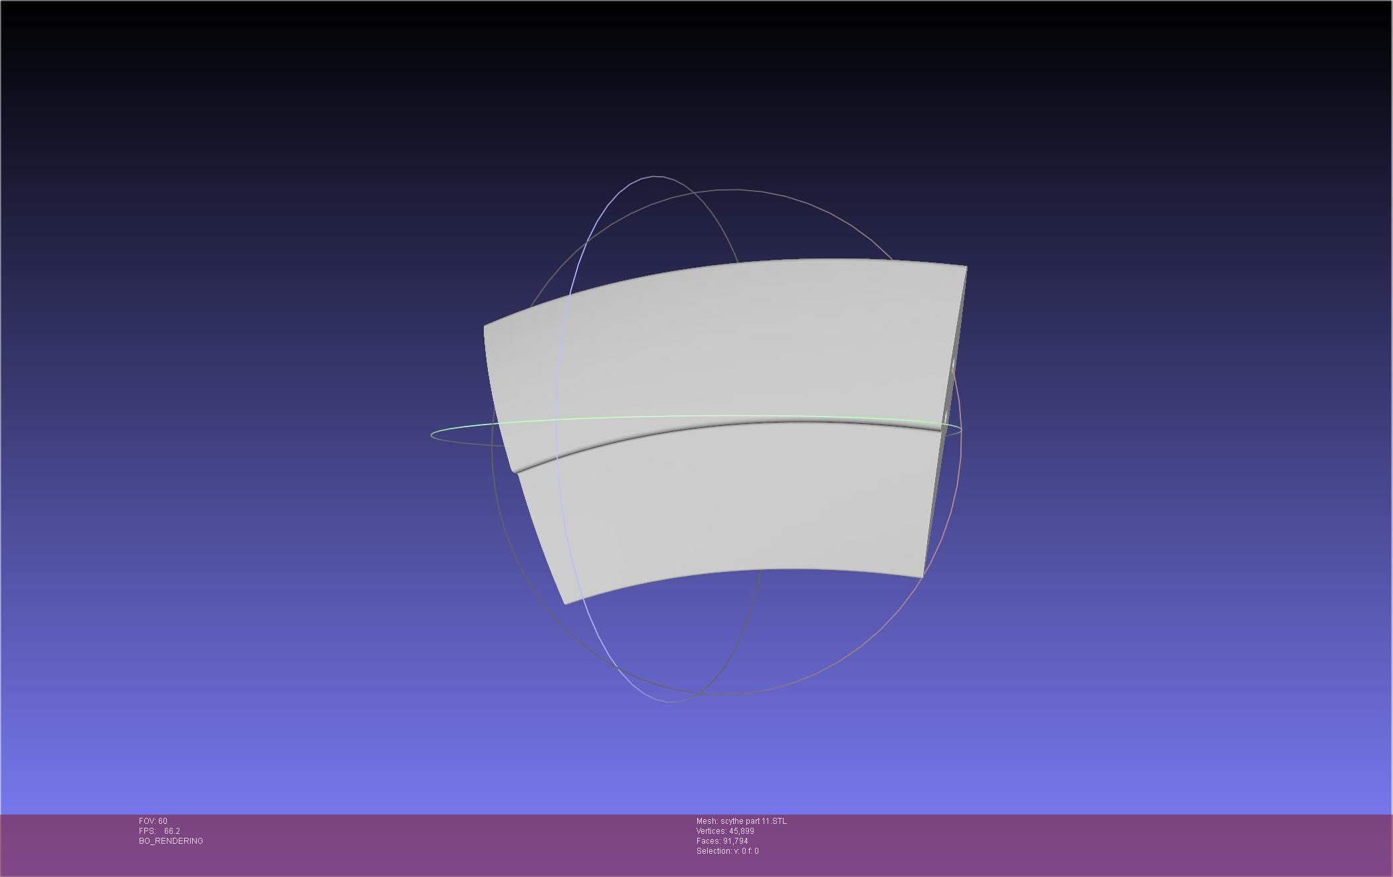1393x877 pixels.
Task: Click the bottom-left corner of the mesh
Action: (566, 602)
